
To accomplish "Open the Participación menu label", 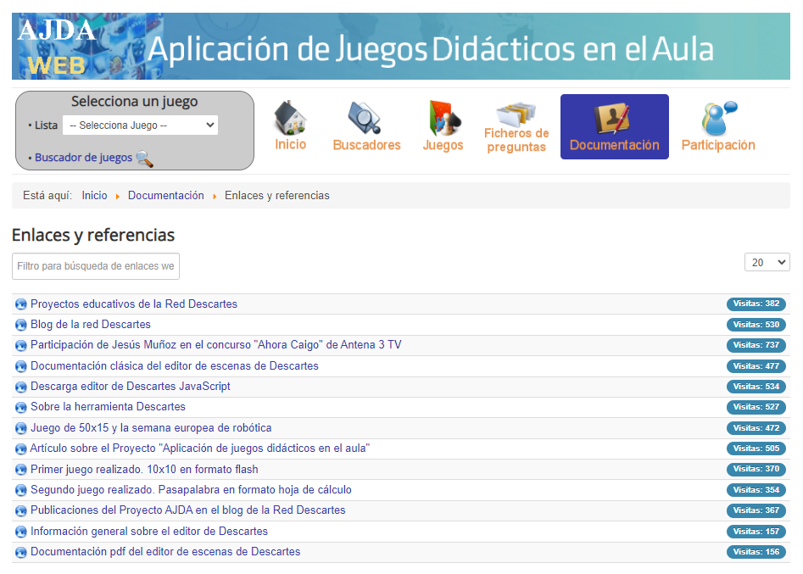I will point(717,145).
